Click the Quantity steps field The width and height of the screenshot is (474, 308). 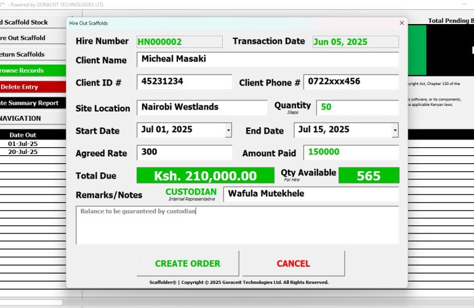[x=357, y=107]
